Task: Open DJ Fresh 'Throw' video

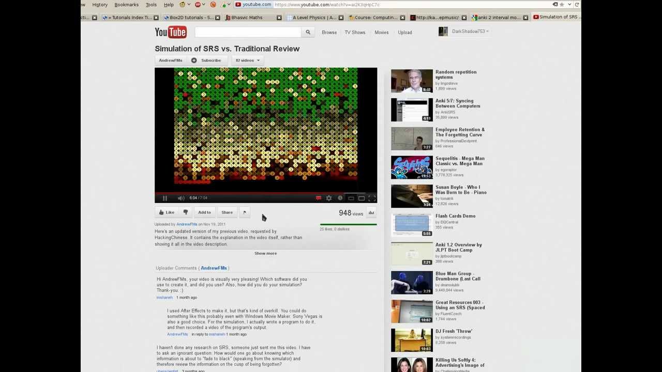Action: coord(454,331)
